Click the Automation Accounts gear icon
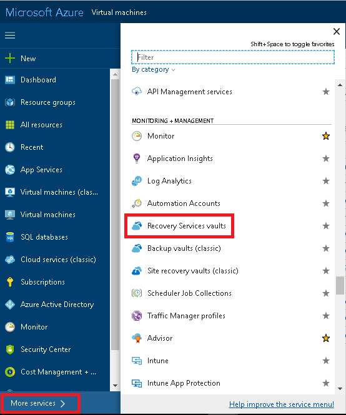This screenshot has height=415, width=346. point(137,203)
